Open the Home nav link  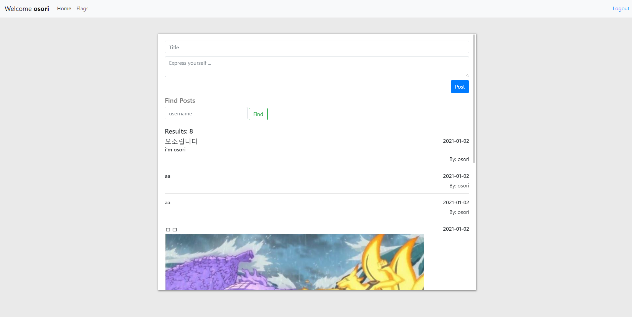click(64, 9)
